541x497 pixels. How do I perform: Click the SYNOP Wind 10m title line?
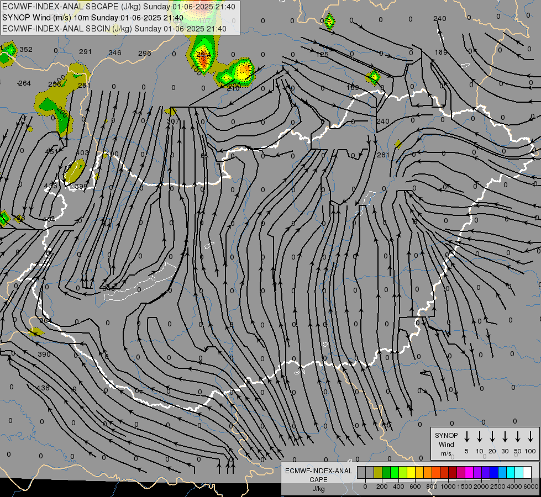click(x=92, y=18)
